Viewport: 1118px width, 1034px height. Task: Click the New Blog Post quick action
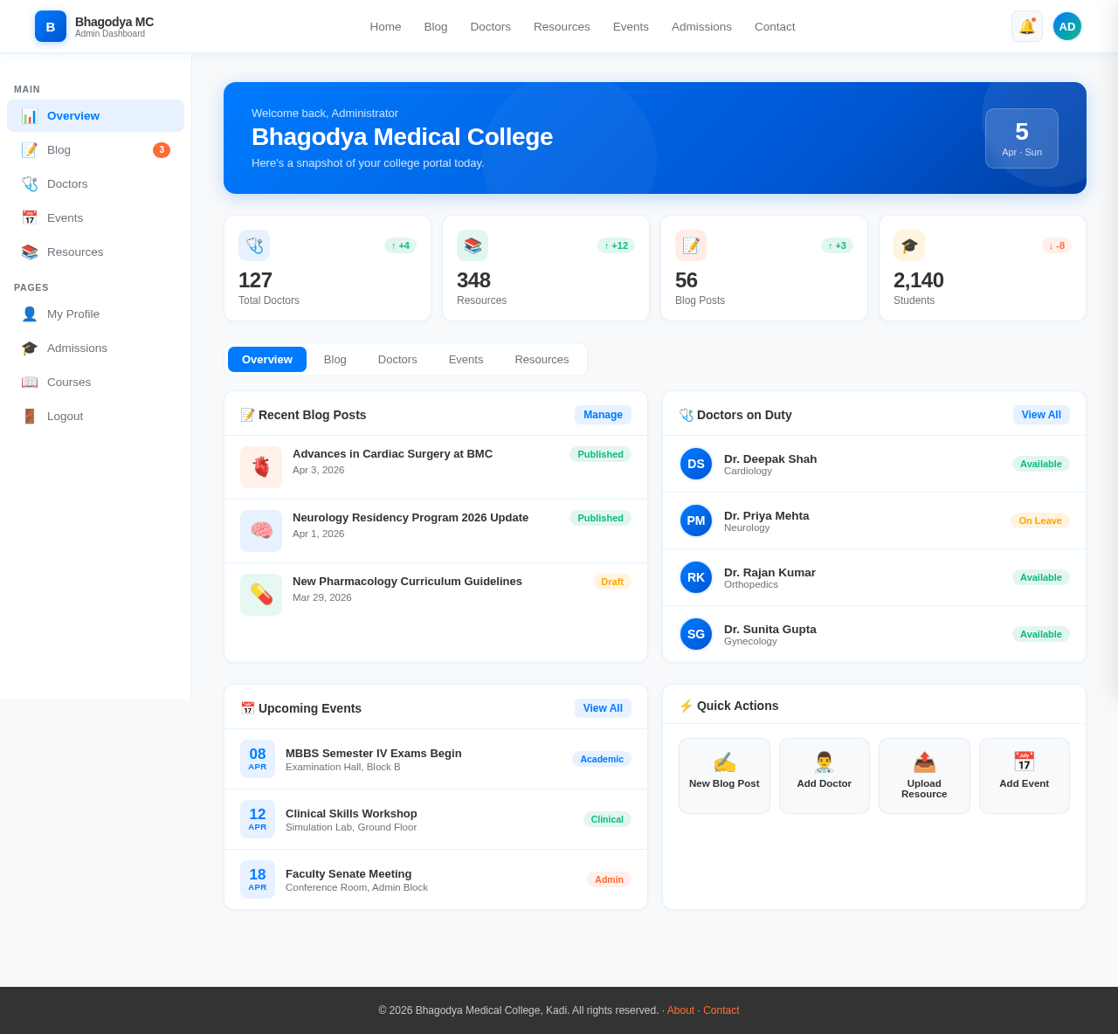(x=724, y=775)
